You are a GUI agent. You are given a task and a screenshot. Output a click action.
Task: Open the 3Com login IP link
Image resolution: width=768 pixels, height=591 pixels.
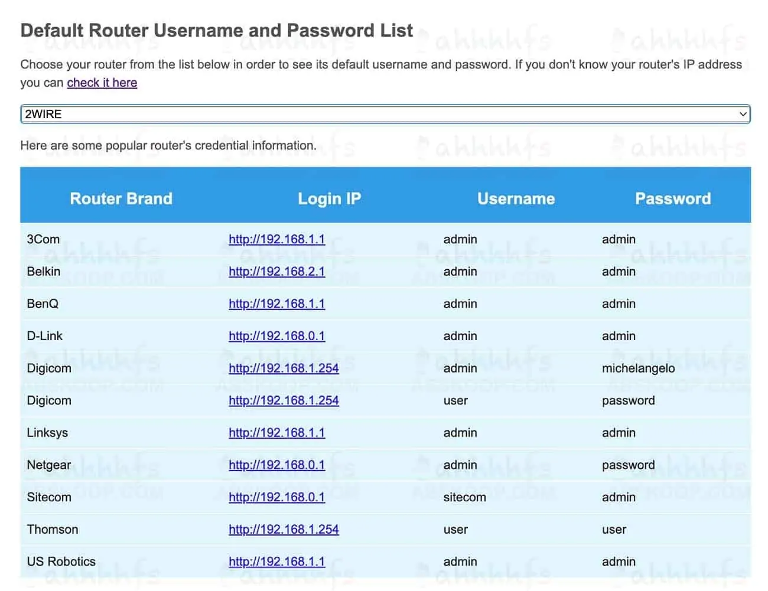(x=276, y=239)
